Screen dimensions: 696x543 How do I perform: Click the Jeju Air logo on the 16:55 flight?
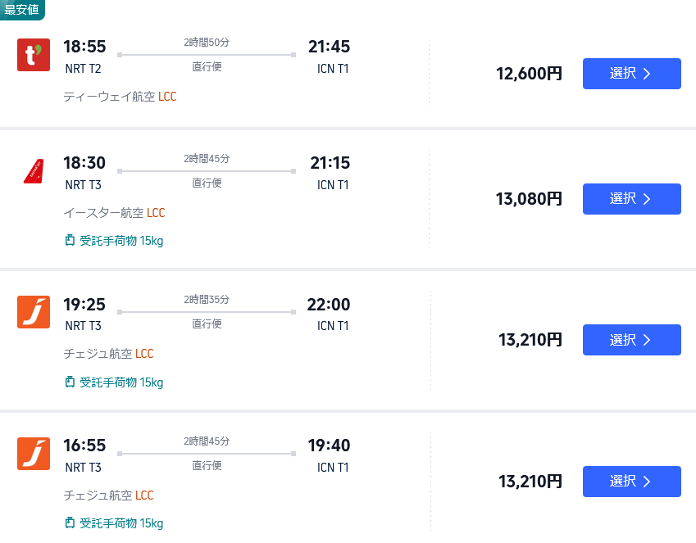(34, 453)
